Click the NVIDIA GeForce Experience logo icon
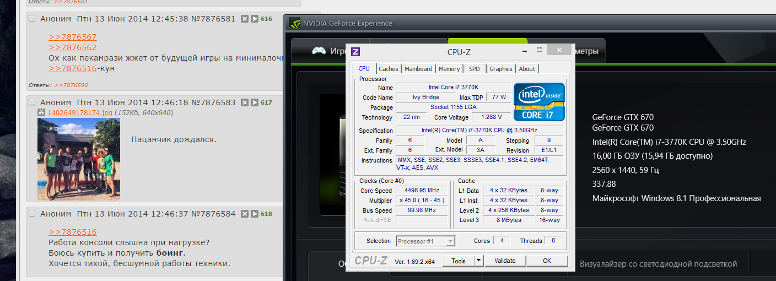 coord(295,23)
